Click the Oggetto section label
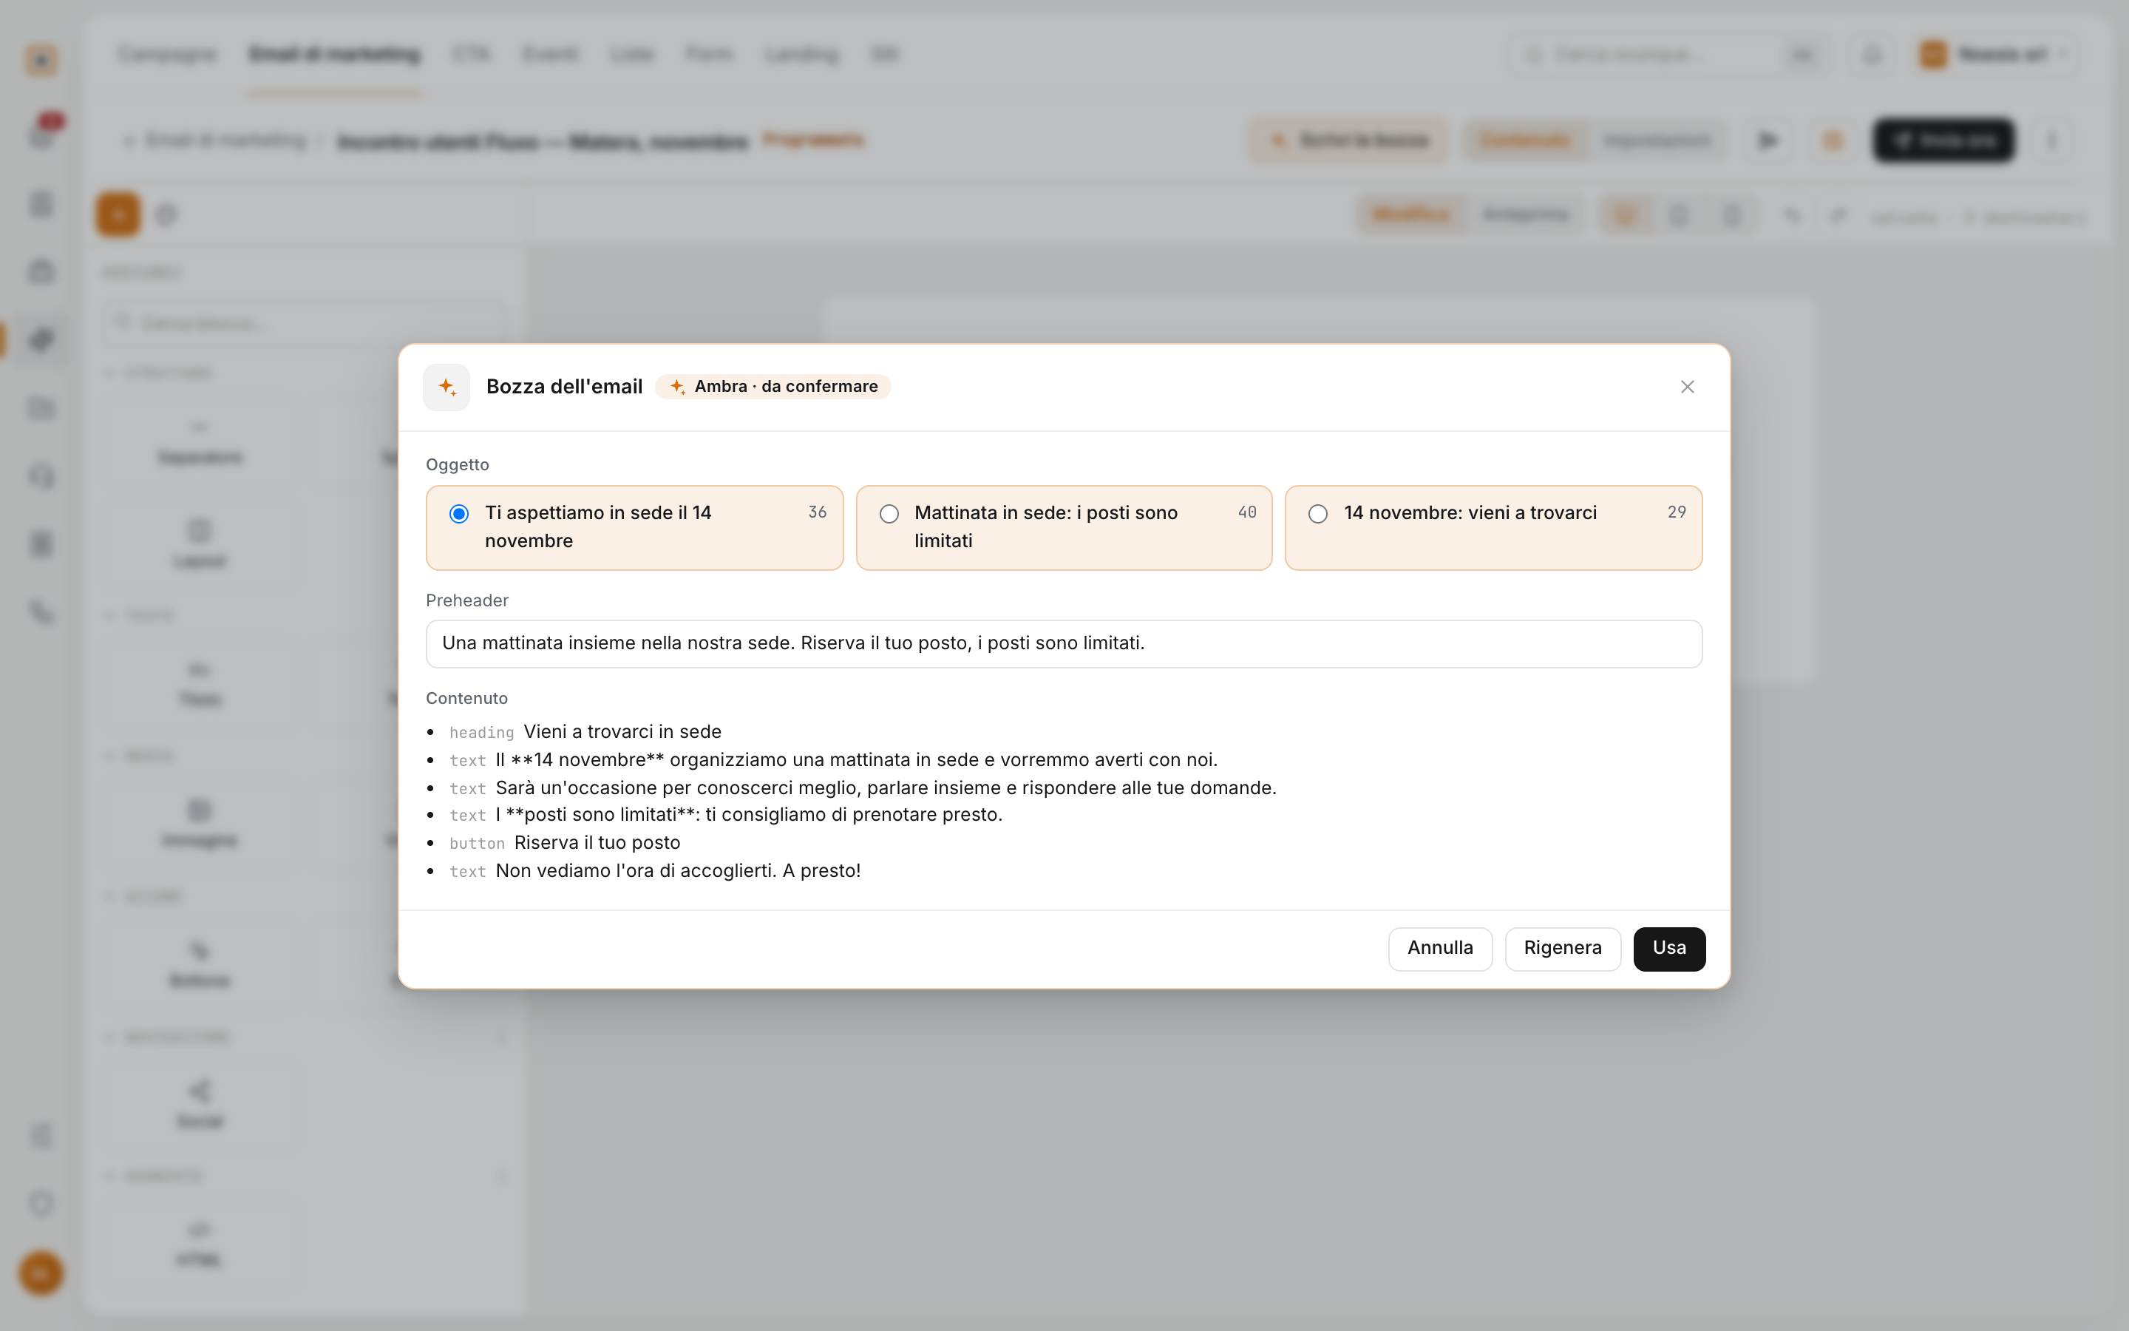 click(458, 464)
